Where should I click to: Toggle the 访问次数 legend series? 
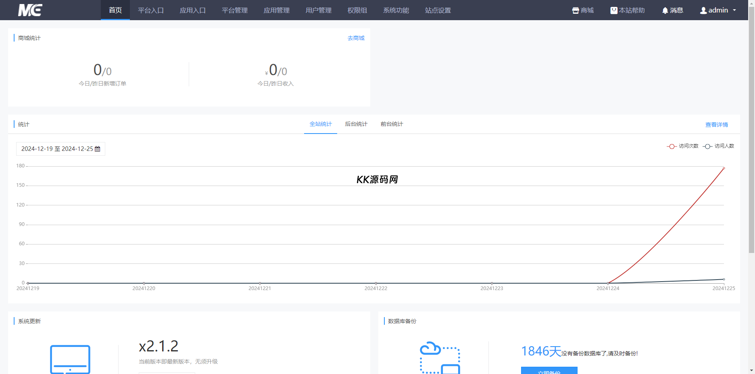(682, 146)
